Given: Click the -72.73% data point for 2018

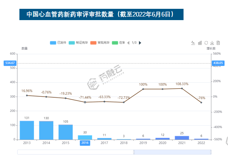Looking at the screenshot, I should tap(124, 102).
